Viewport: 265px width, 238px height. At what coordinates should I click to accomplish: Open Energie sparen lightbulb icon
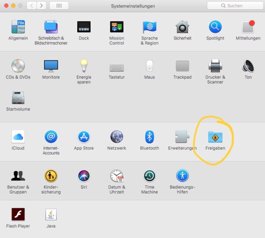point(84,66)
